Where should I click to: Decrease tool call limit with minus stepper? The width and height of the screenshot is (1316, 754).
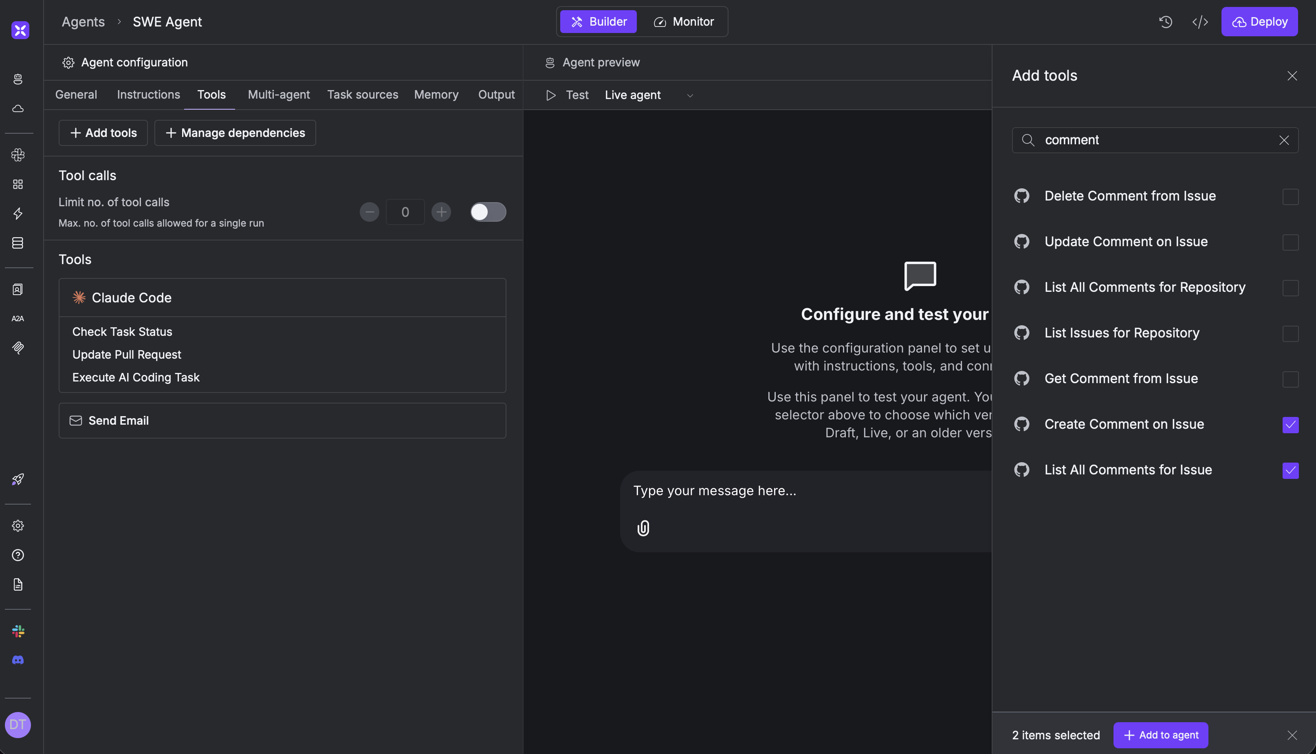[x=369, y=212]
